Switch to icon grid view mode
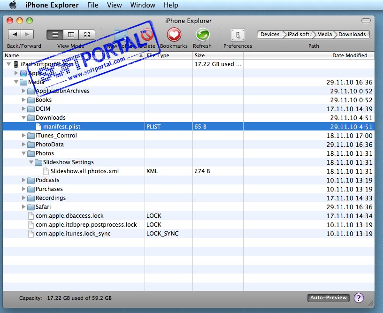The height and width of the screenshot is (313, 383). (87, 35)
